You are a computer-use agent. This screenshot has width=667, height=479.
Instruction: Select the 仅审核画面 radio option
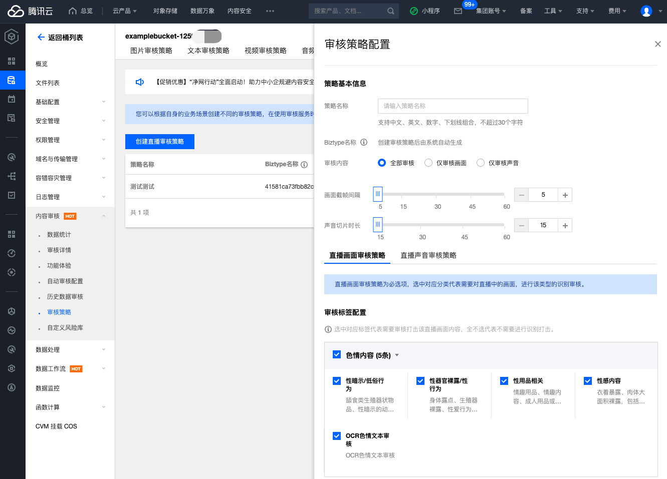[428, 163]
